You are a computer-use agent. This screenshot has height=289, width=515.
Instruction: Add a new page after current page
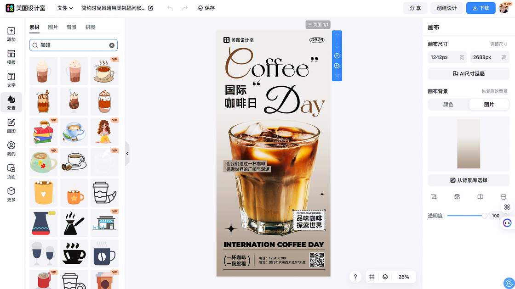(337, 56)
